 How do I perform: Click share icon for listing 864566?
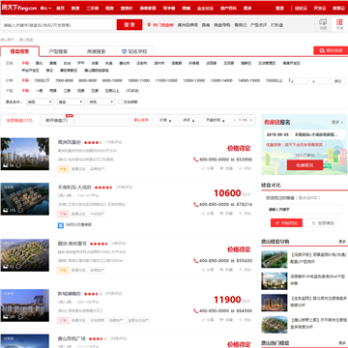tap(203, 320)
